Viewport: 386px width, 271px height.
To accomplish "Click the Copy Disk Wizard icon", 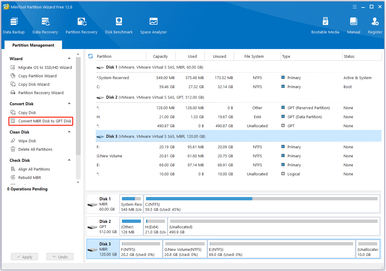I will (13, 84).
